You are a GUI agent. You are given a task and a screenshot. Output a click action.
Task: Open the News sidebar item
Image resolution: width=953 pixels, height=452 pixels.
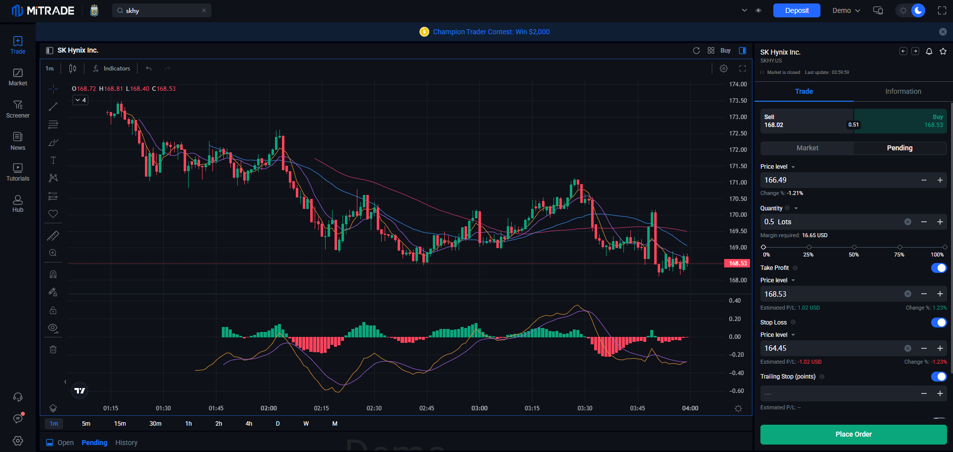click(x=18, y=141)
